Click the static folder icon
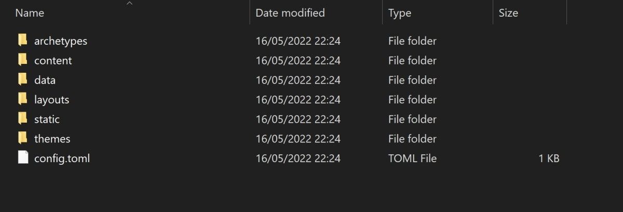623x212 pixels. pos(22,119)
